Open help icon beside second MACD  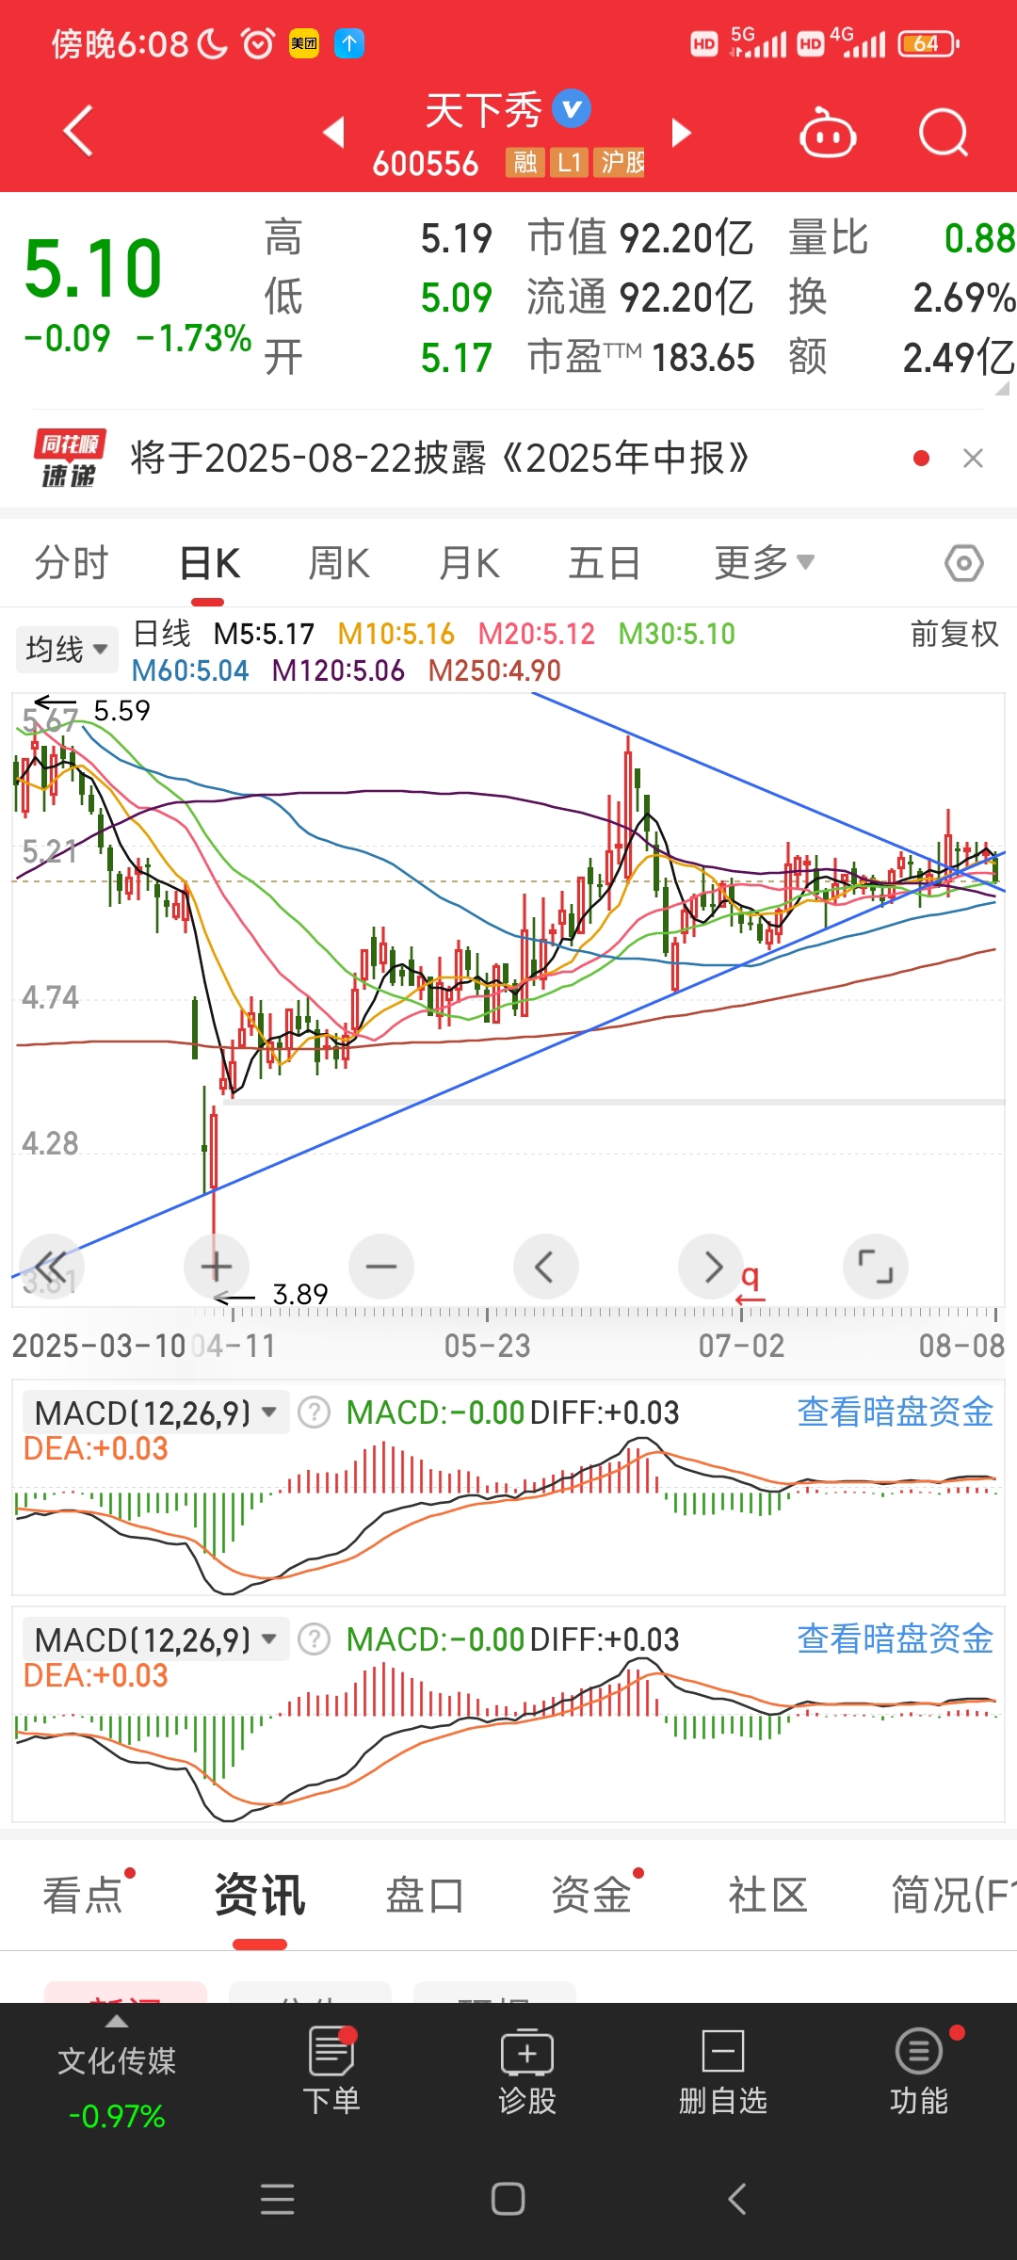[314, 1639]
